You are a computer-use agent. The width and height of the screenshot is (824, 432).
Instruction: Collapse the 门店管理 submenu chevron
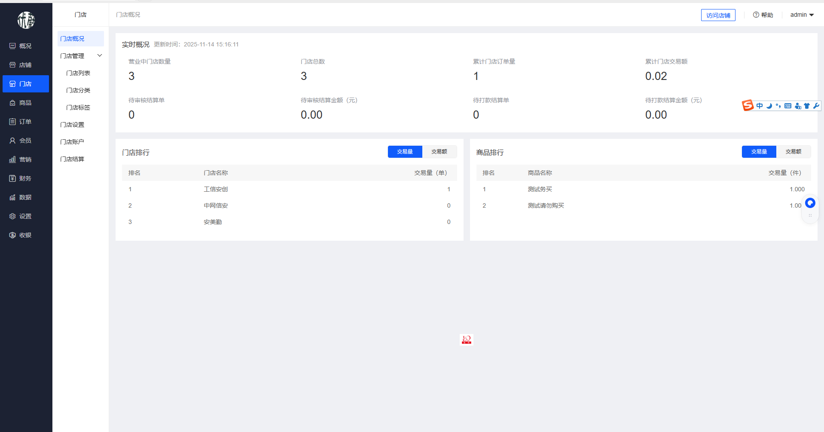(x=100, y=55)
